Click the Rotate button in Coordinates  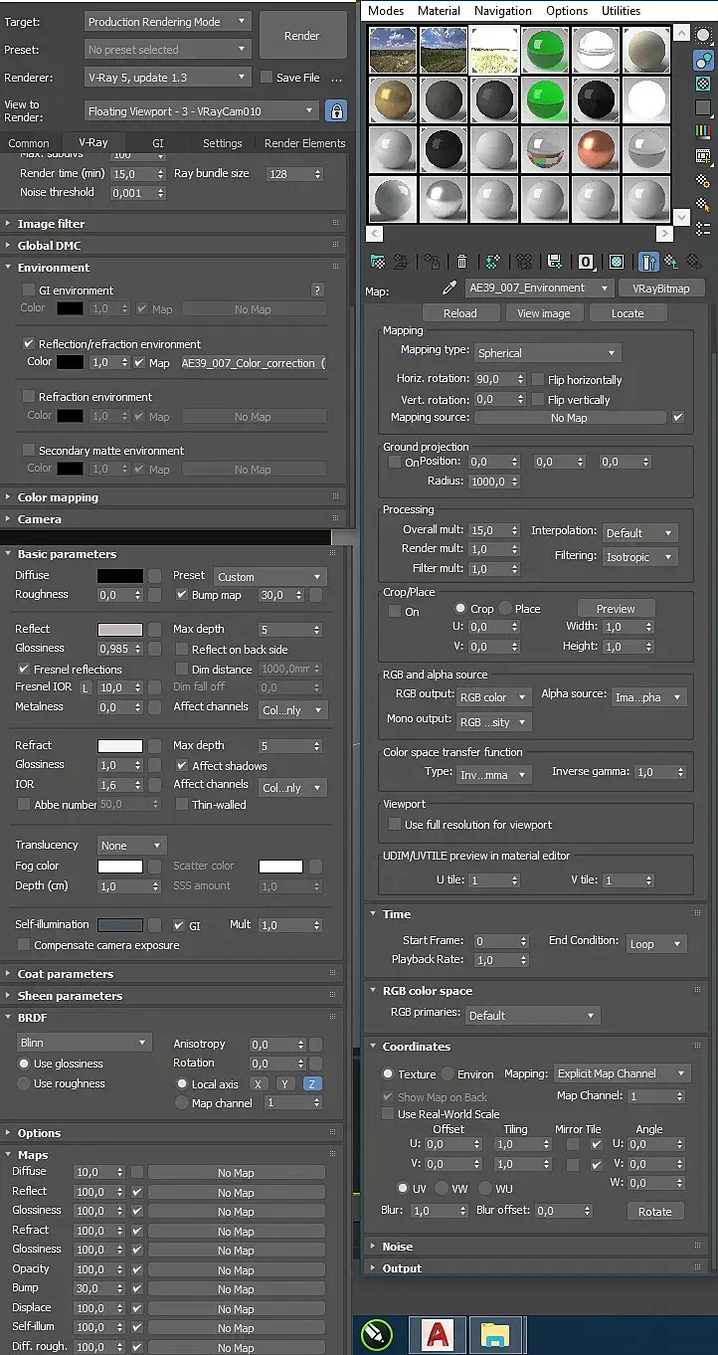655,1212
